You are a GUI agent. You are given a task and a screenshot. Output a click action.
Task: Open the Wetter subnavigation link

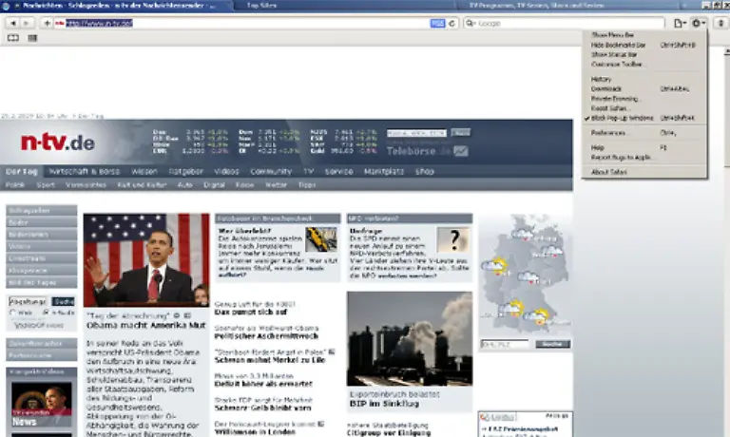click(276, 185)
